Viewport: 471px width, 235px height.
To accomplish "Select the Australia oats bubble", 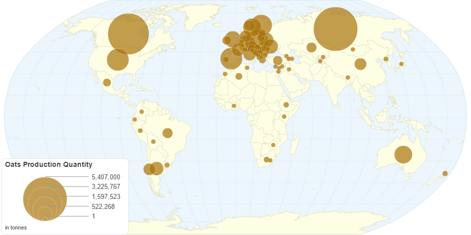I will pos(403,154).
